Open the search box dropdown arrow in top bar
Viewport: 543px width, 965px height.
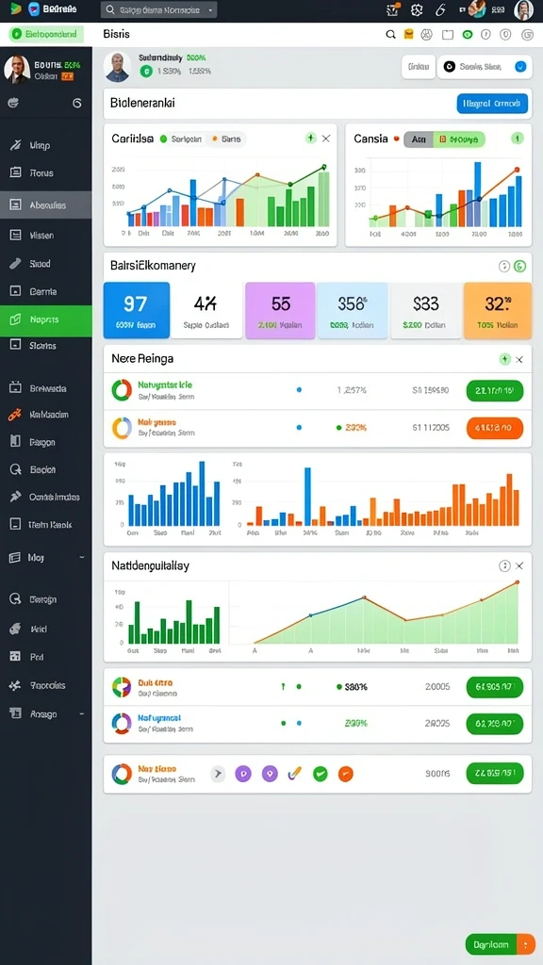tap(211, 10)
